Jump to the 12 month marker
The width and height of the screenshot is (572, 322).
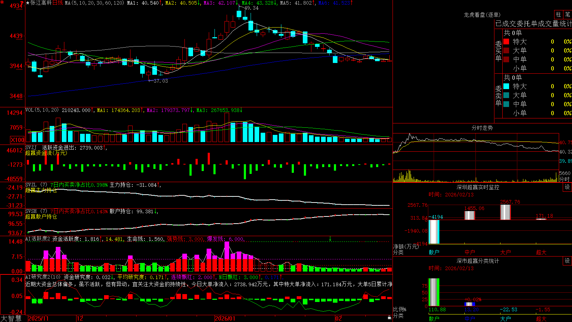(x=80, y=318)
